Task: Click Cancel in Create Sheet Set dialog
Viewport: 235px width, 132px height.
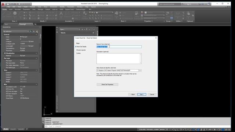Action: click(x=152, y=95)
